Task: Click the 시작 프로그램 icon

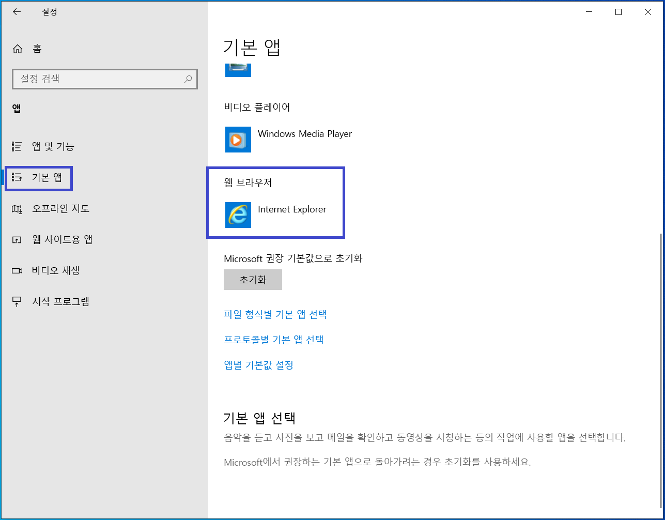Action: point(17,302)
